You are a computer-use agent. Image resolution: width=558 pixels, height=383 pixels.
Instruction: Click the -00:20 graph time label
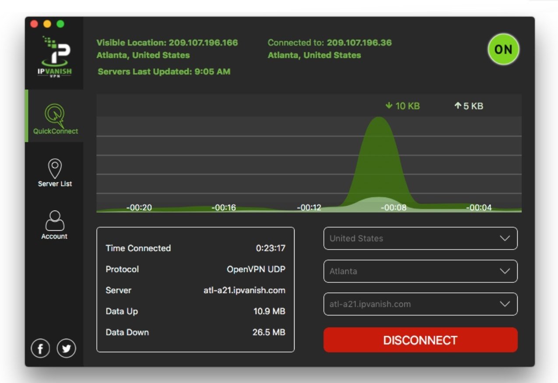tap(139, 207)
